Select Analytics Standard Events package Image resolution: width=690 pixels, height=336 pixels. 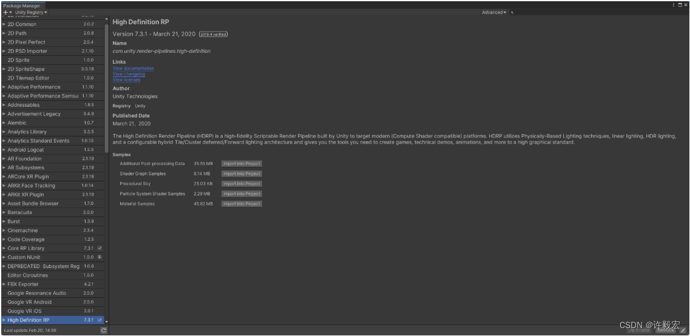pos(52,141)
